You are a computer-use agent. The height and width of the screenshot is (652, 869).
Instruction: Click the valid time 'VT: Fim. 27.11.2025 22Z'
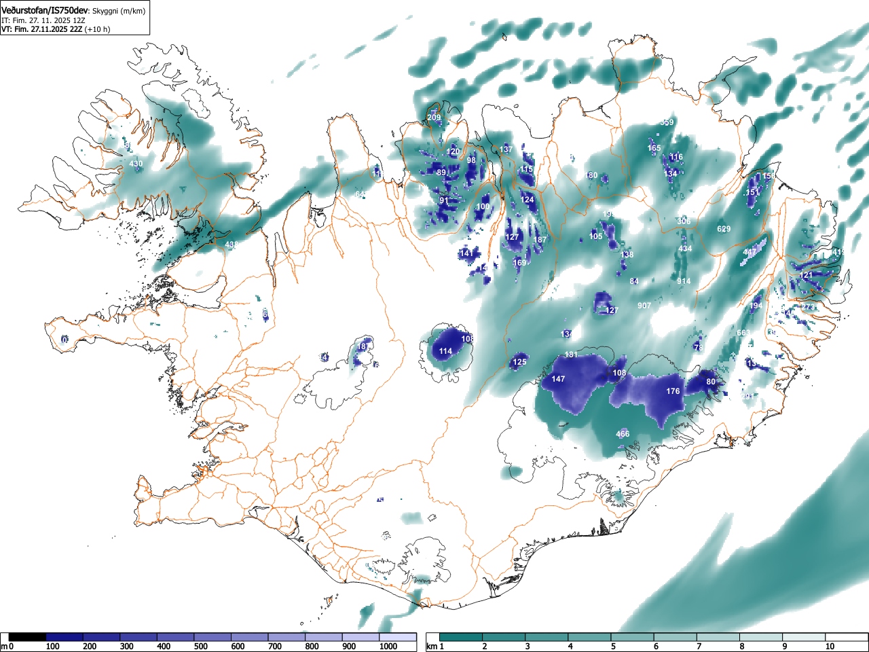[42, 29]
